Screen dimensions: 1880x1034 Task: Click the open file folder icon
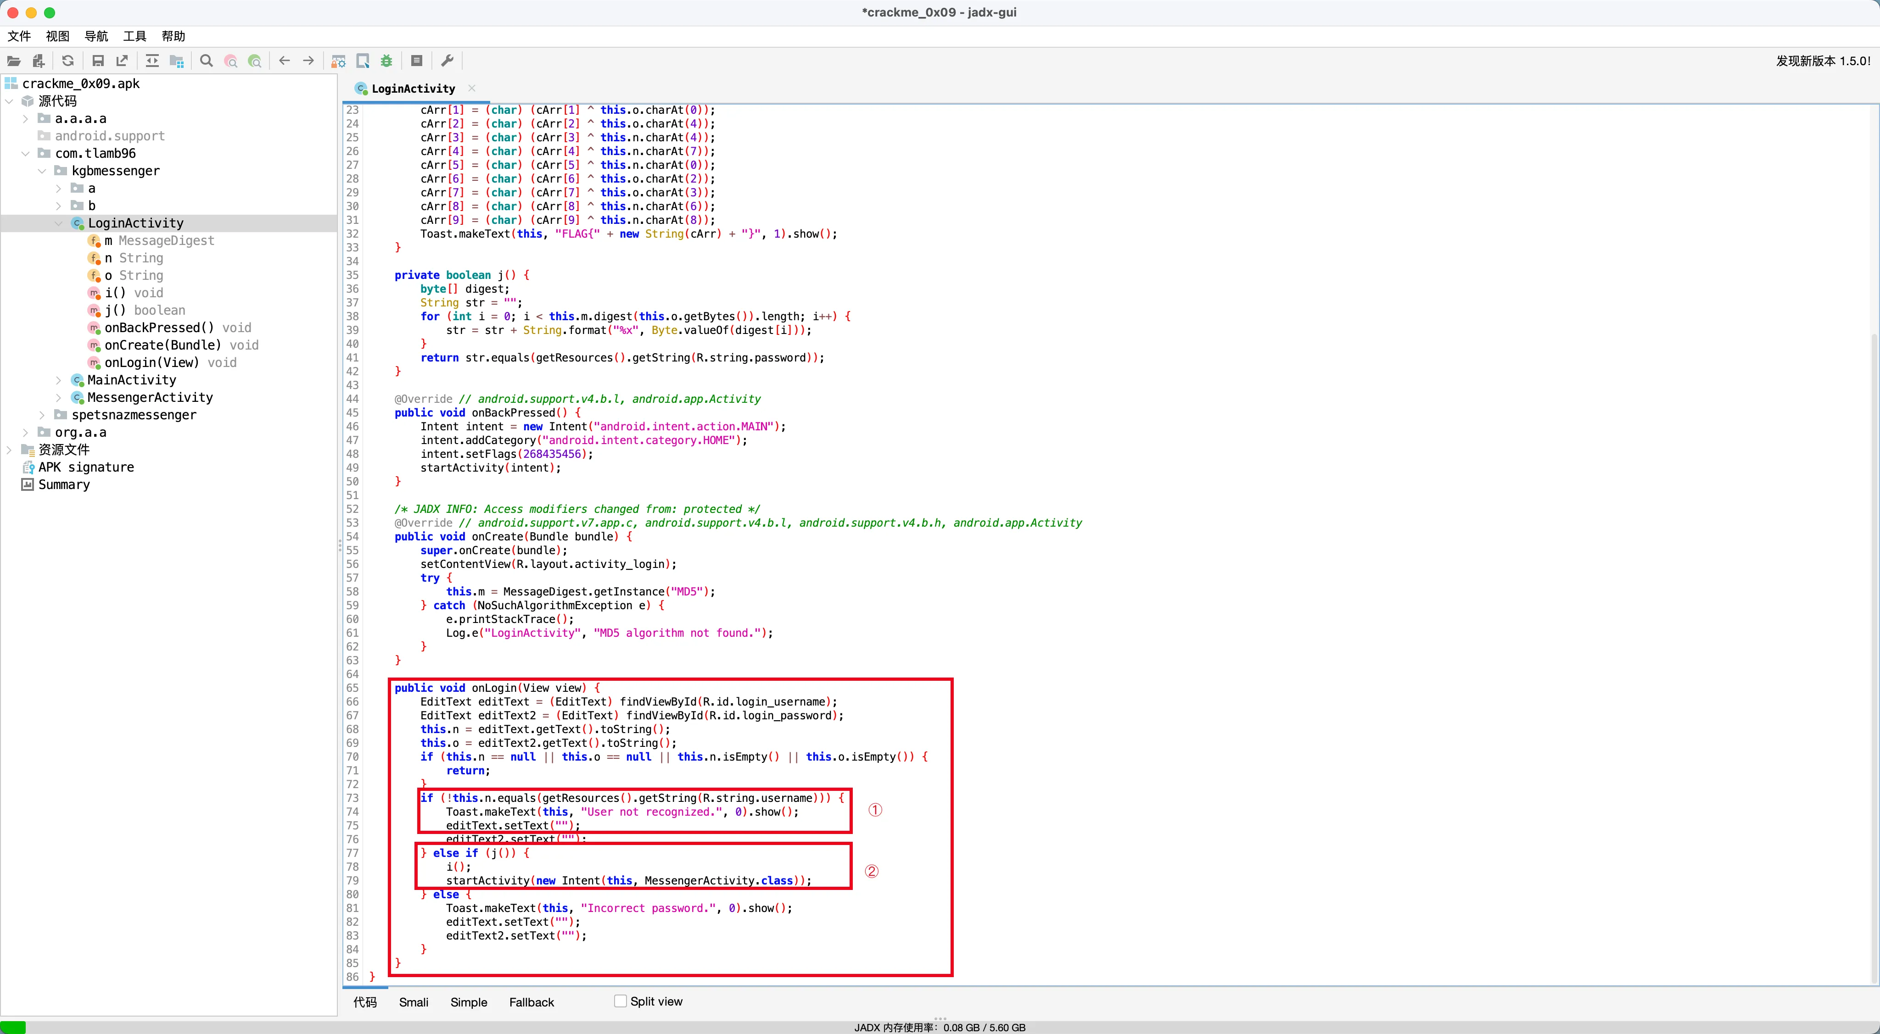pos(14,61)
